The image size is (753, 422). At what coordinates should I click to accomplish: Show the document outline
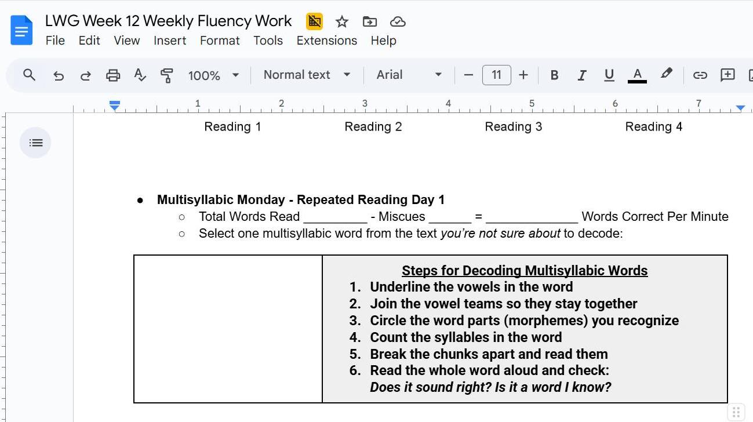pyautogui.click(x=35, y=143)
